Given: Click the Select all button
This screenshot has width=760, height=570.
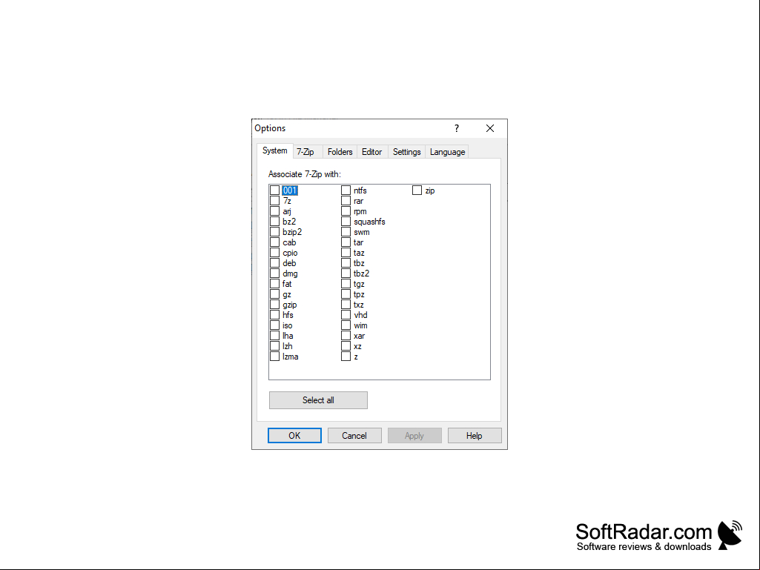Looking at the screenshot, I should coord(318,400).
